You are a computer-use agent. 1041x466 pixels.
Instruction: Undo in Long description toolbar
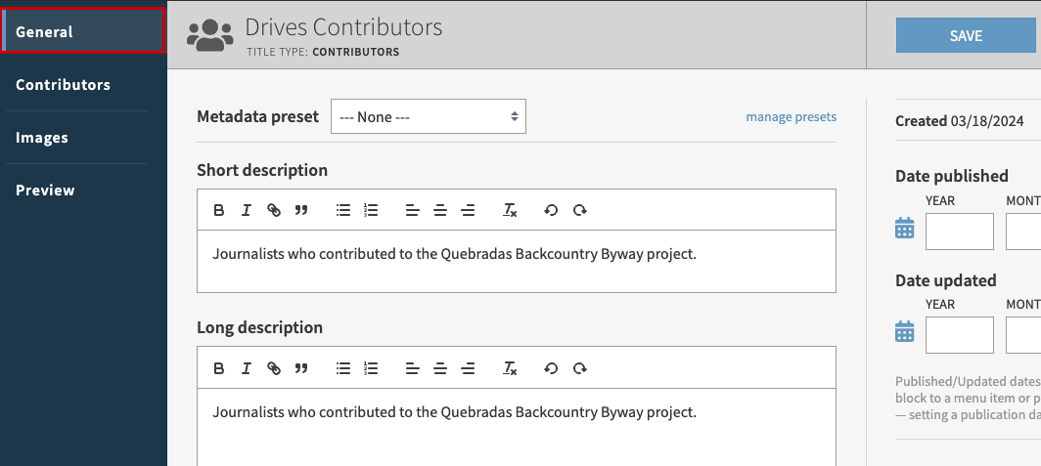(x=551, y=368)
